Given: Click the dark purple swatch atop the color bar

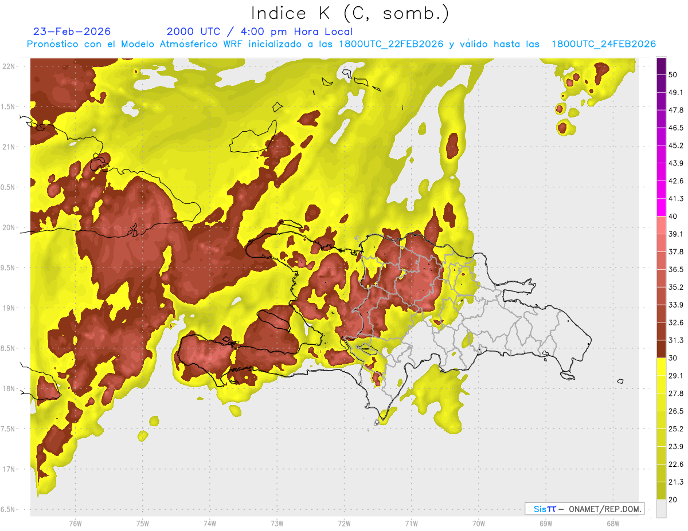Looking at the screenshot, I should click(661, 66).
